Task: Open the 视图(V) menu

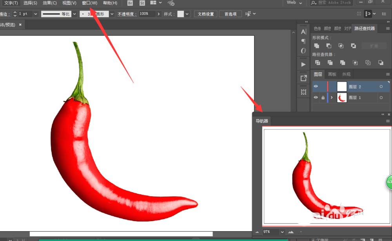Action: pos(69,3)
